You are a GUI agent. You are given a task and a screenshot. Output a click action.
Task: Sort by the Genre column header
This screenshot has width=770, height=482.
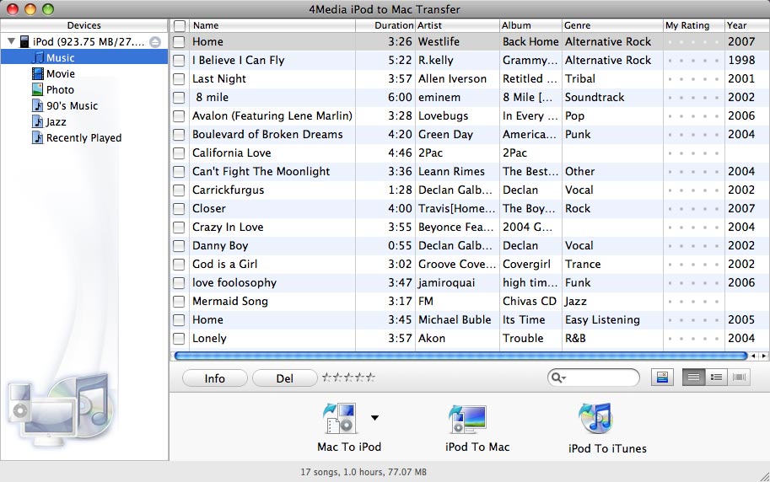point(612,25)
